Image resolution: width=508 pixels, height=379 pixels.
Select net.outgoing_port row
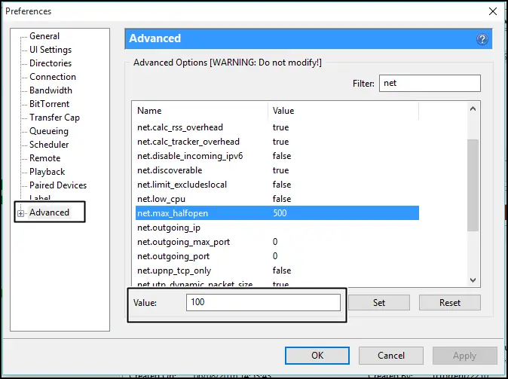click(277, 256)
